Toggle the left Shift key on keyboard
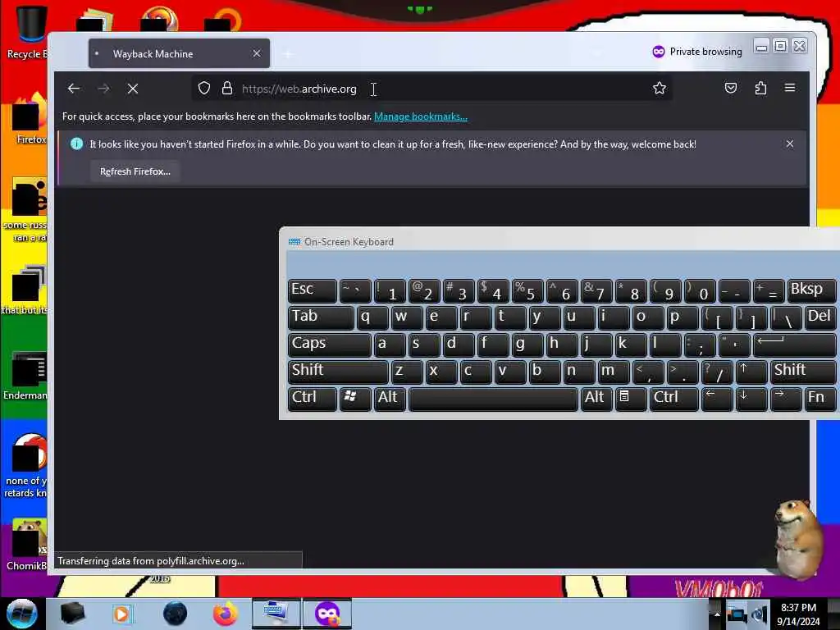Screen dimensions: 840x630 tap(338, 372)
